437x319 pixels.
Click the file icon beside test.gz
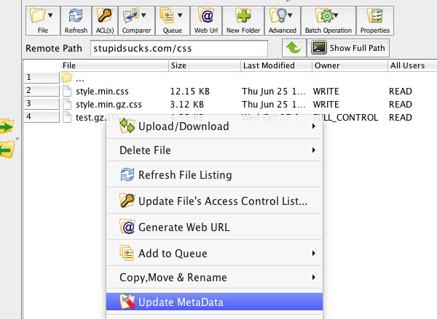[x=67, y=117]
